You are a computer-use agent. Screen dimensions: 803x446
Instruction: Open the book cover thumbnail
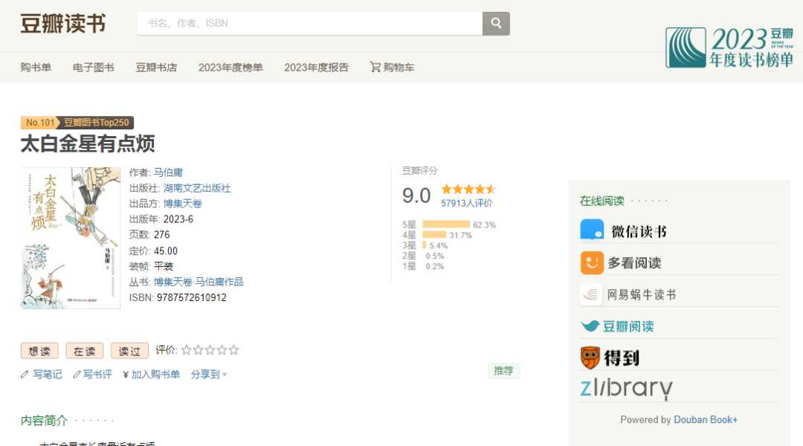click(71, 238)
